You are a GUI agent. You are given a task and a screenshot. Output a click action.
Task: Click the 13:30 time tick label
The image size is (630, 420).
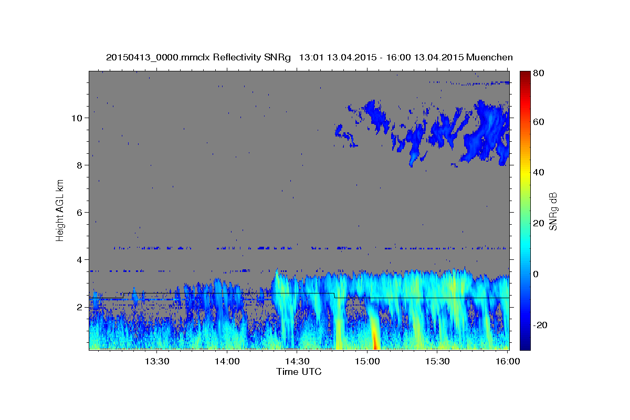(156, 361)
